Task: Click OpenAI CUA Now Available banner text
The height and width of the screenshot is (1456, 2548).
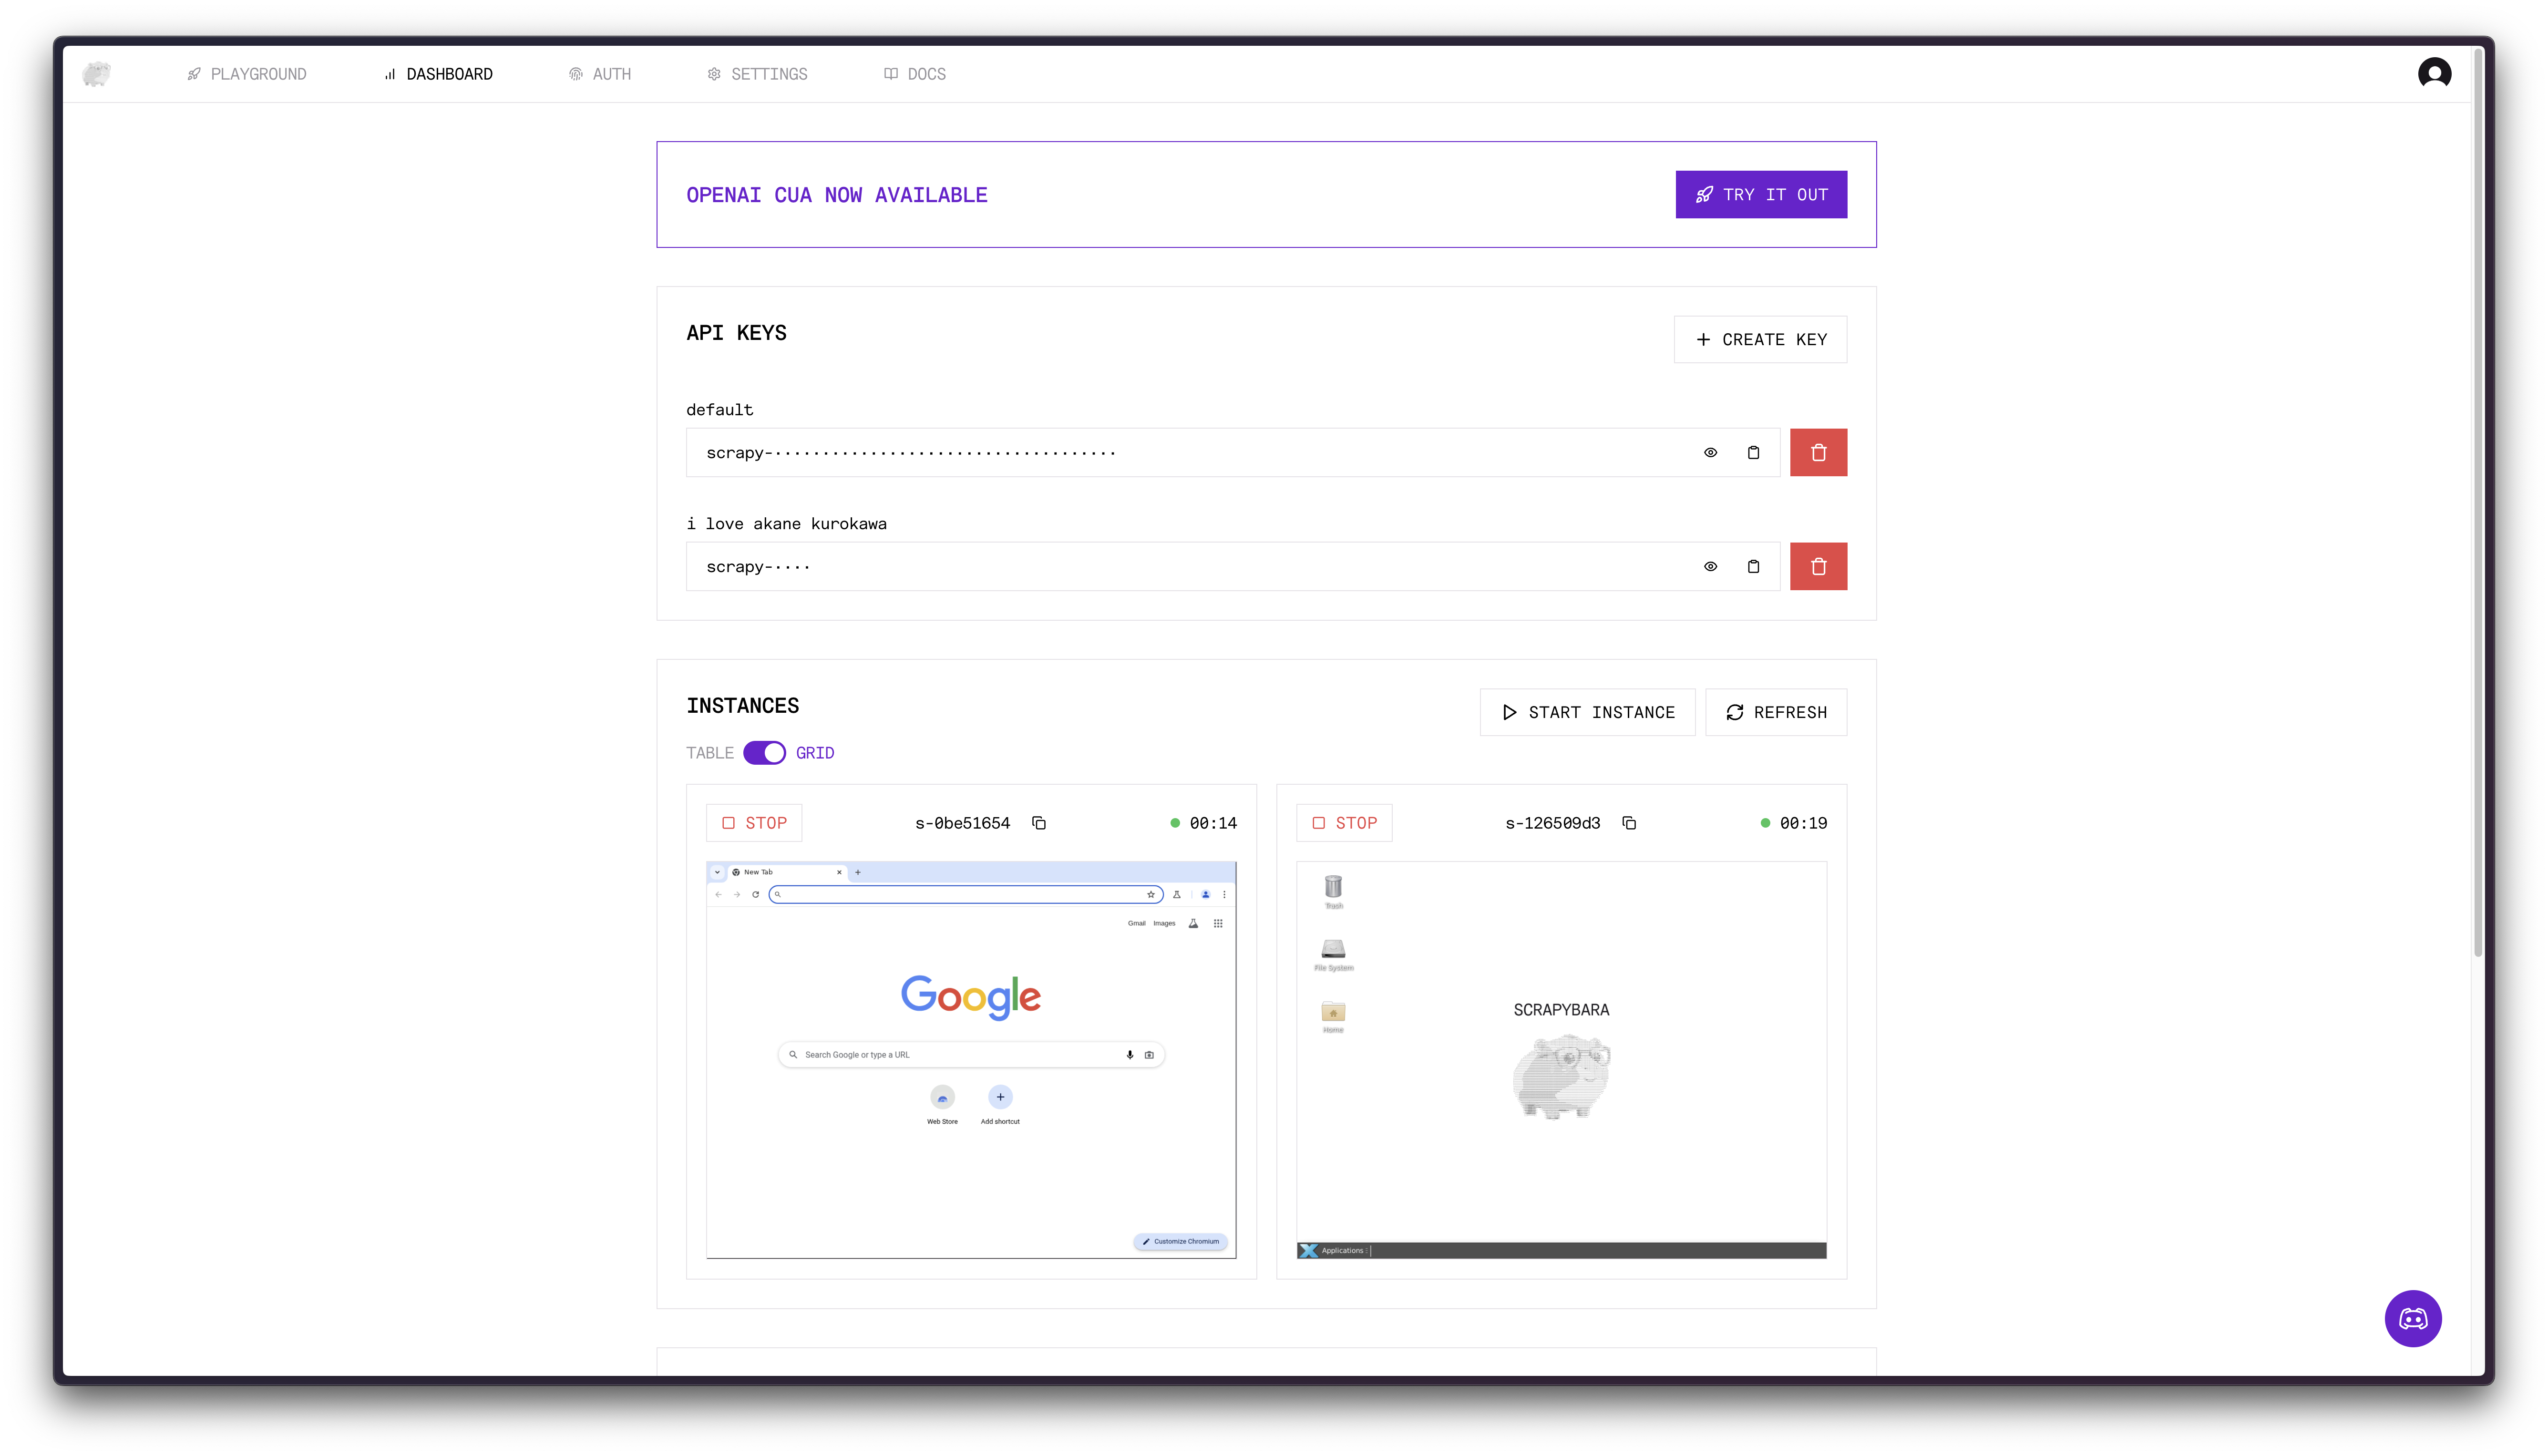Action: point(837,195)
